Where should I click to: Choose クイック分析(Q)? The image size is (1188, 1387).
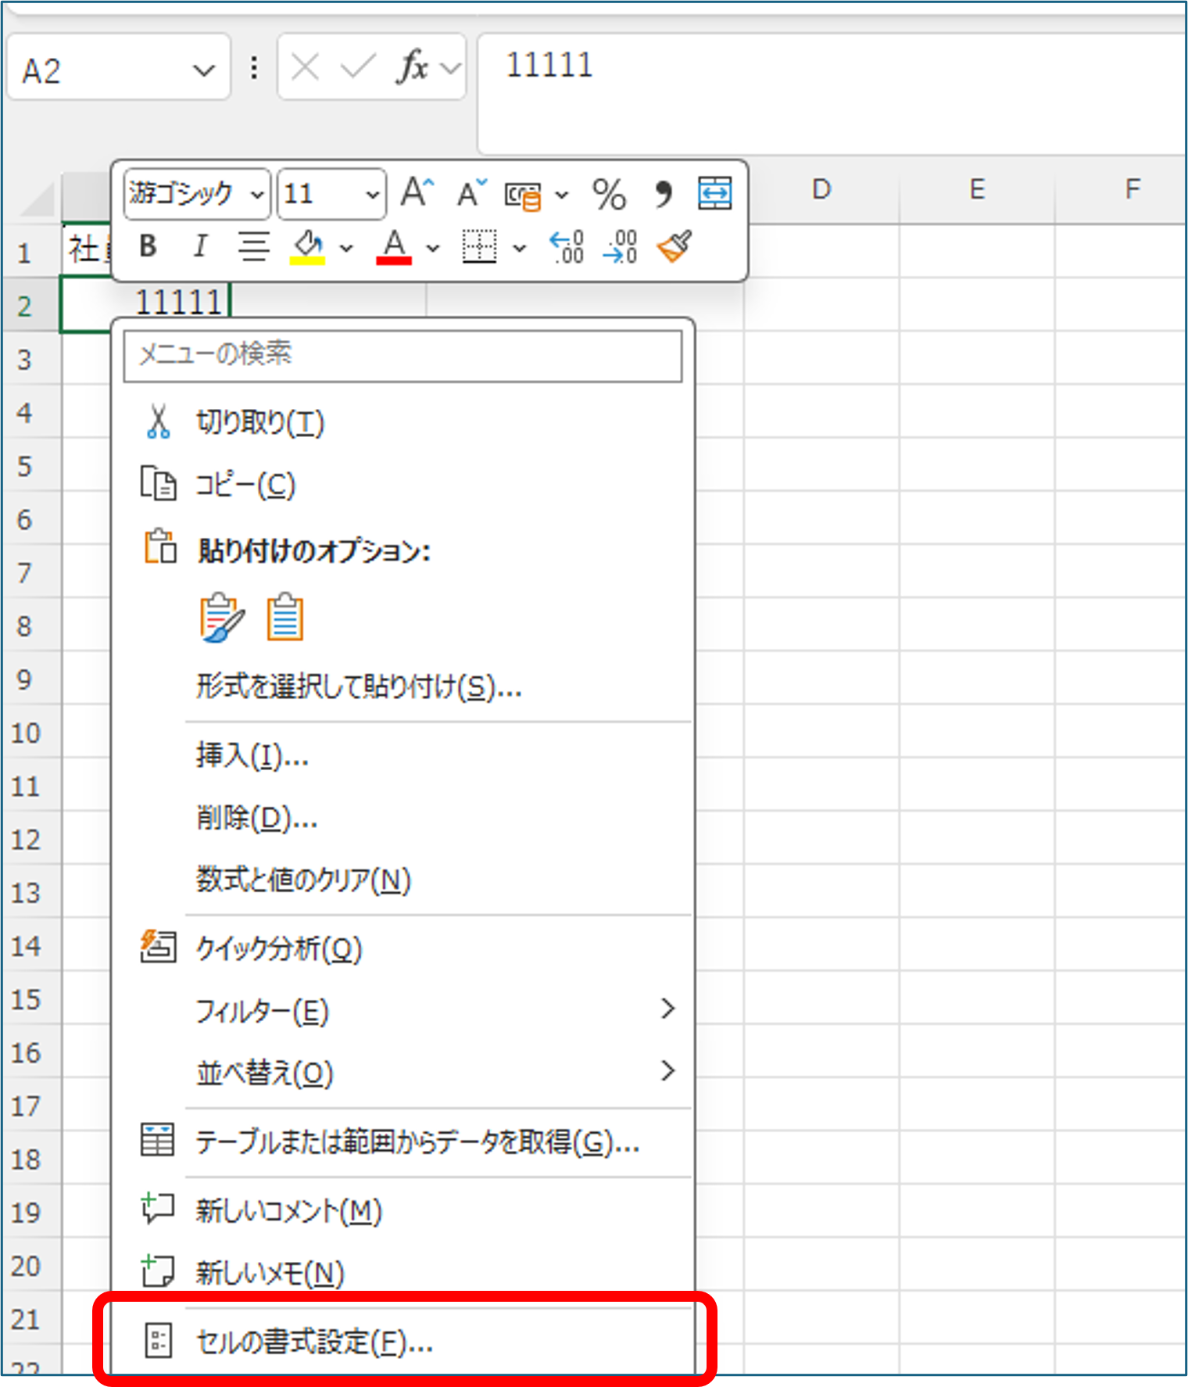pyautogui.click(x=403, y=948)
